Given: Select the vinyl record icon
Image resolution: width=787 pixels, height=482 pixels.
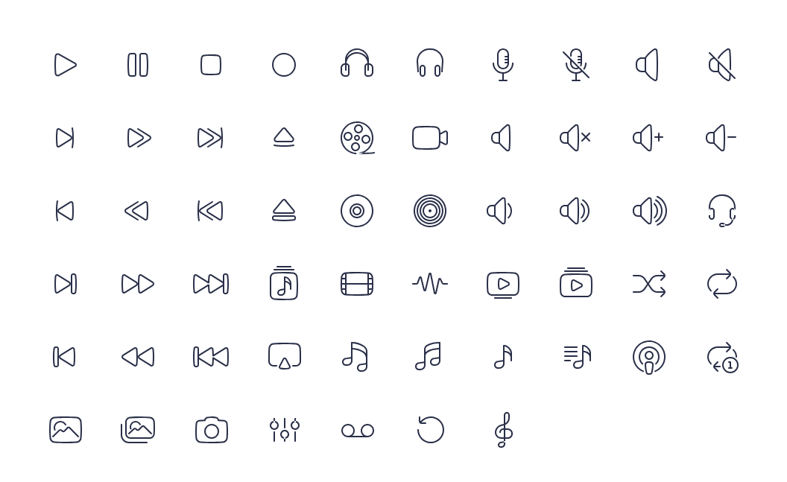Looking at the screenshot, I should (x=430, y=211).
